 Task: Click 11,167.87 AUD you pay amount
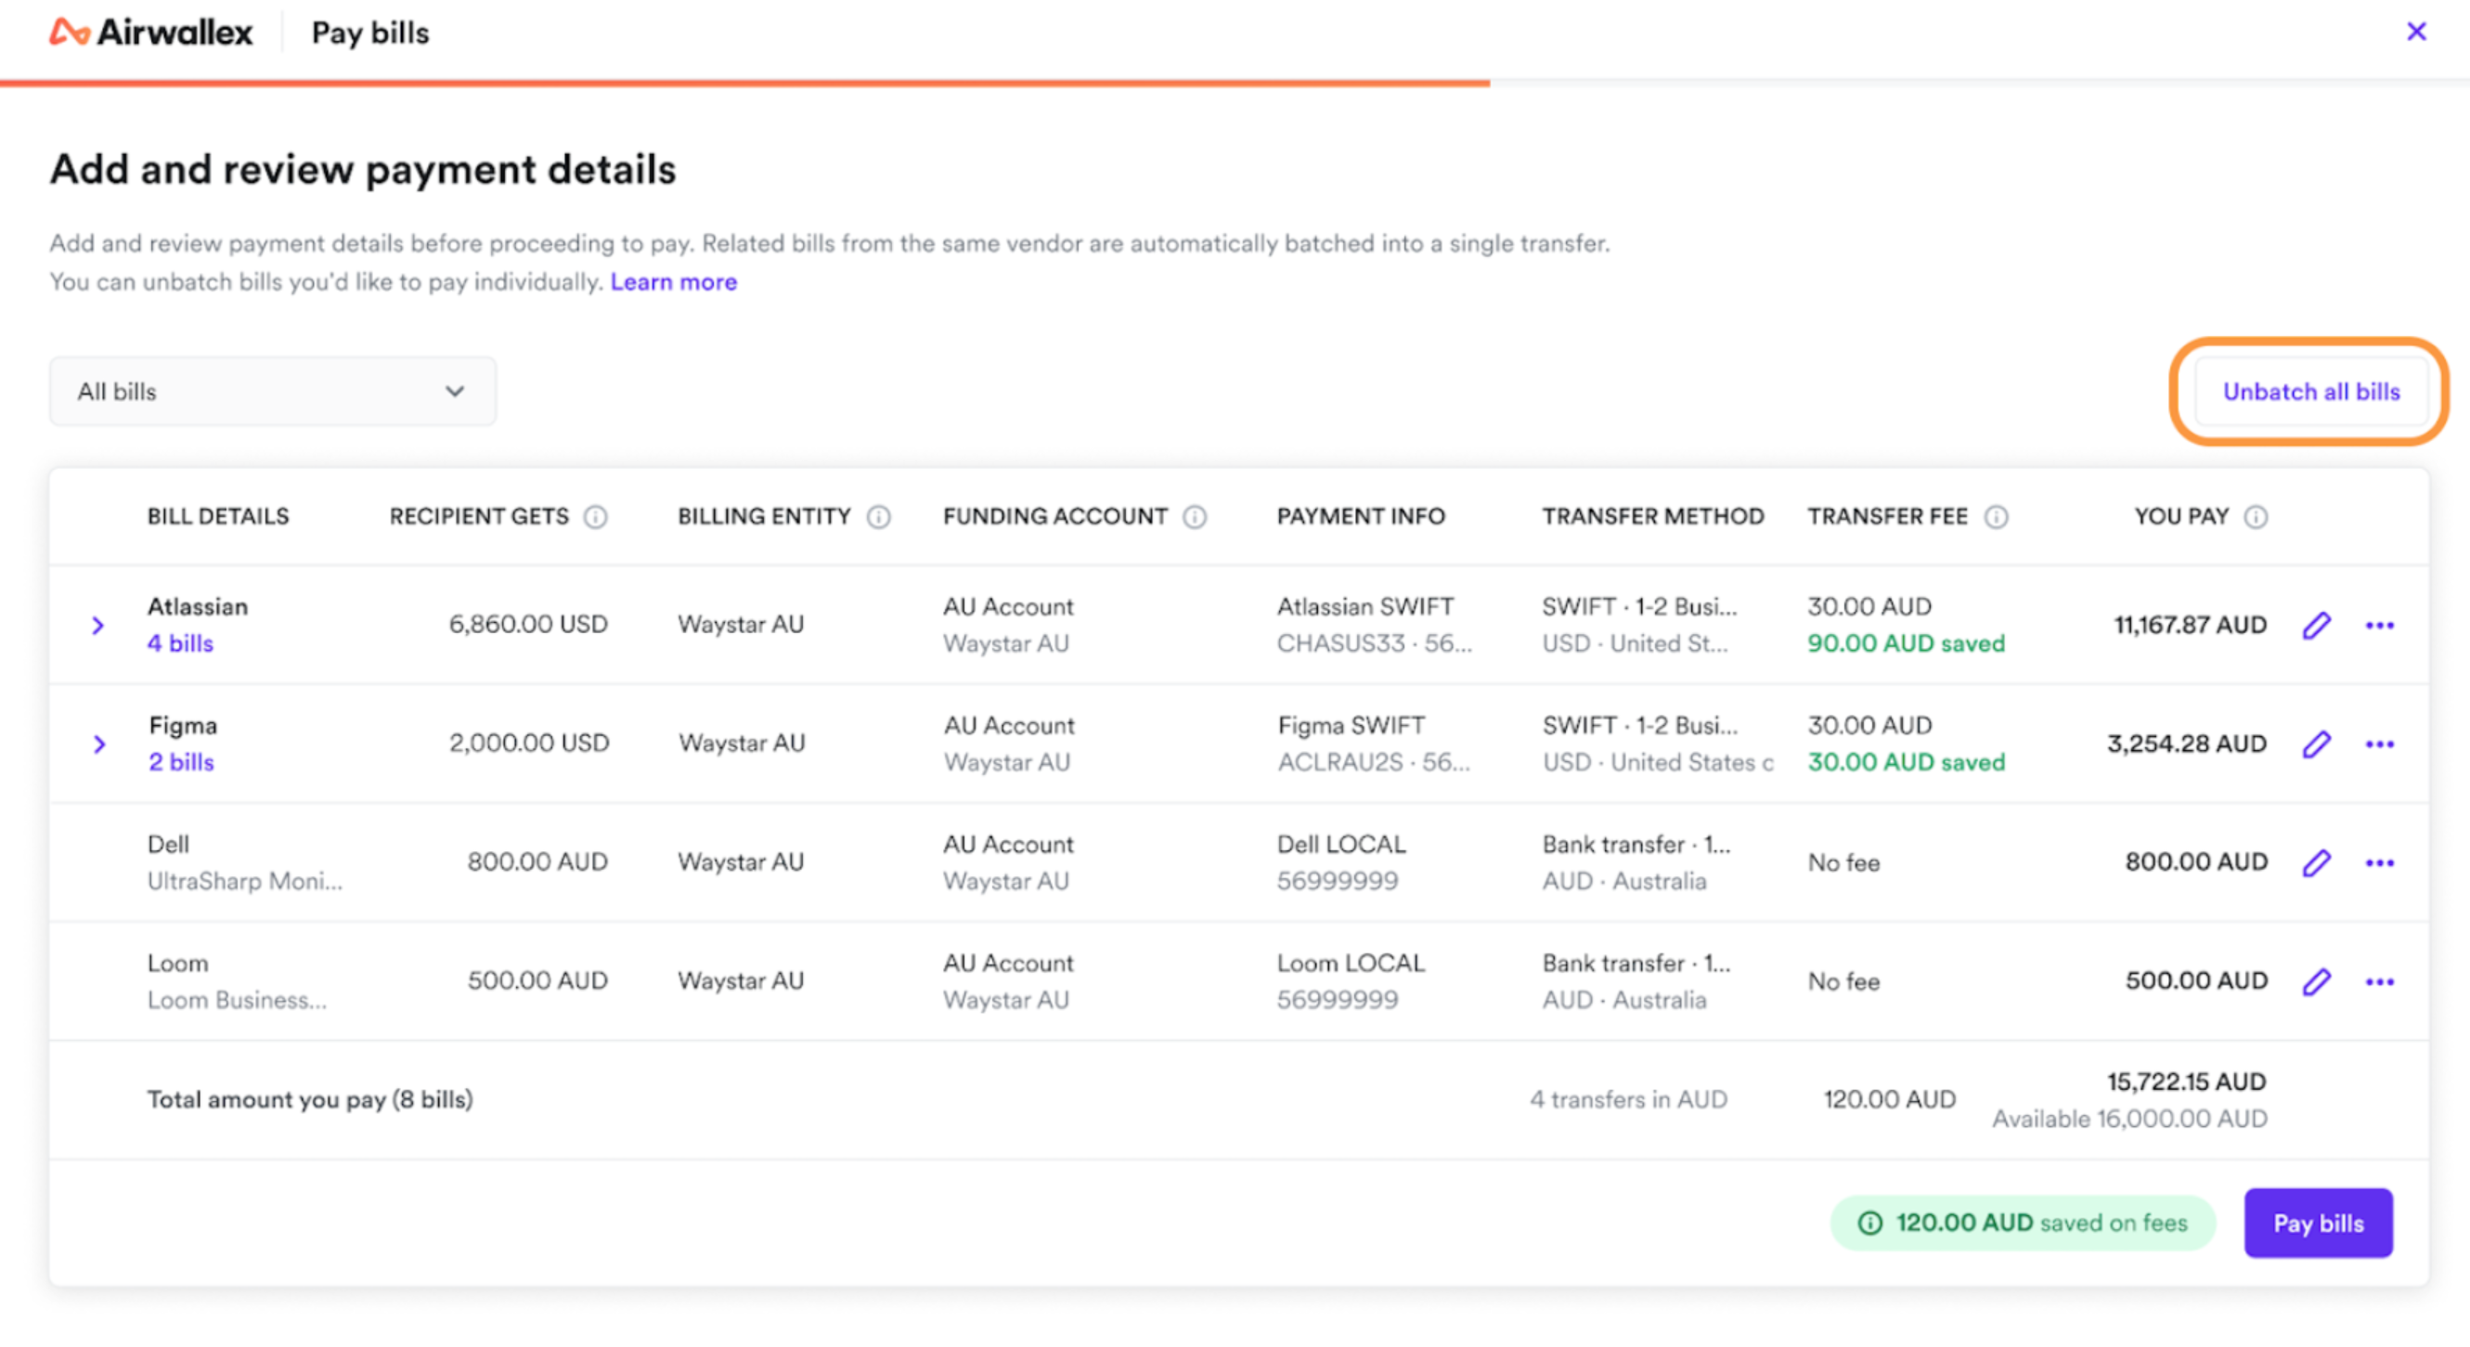[2191, 625]
